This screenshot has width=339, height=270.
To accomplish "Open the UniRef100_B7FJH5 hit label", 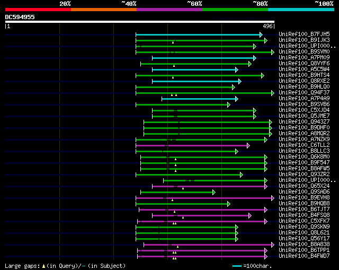I will (304, 34).
